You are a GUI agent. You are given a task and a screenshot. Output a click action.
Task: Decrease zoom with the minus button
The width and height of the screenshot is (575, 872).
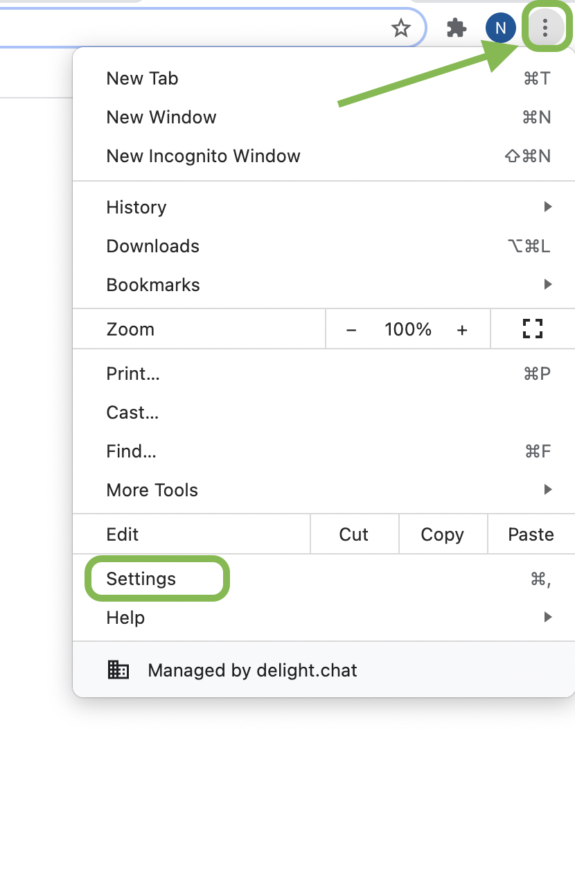pyautogui.click(x=351, y=330)
